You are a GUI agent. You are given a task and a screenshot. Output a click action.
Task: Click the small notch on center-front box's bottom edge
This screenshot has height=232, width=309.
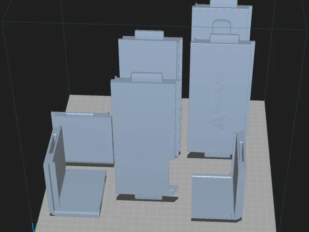[173, 188]
